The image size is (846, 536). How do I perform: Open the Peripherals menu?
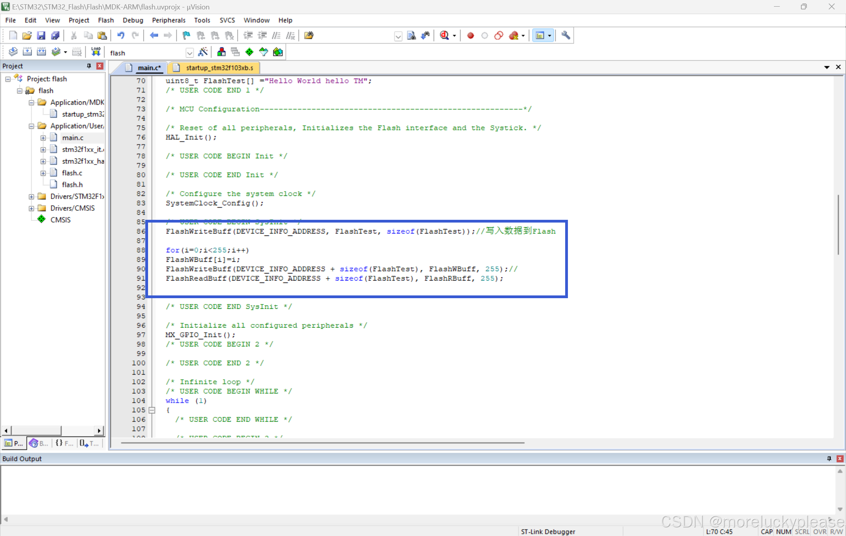(168, 20)
